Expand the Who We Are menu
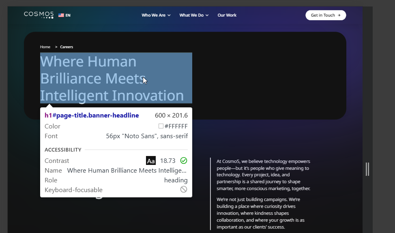Screen dimensions: 395x233 (156, 15)
